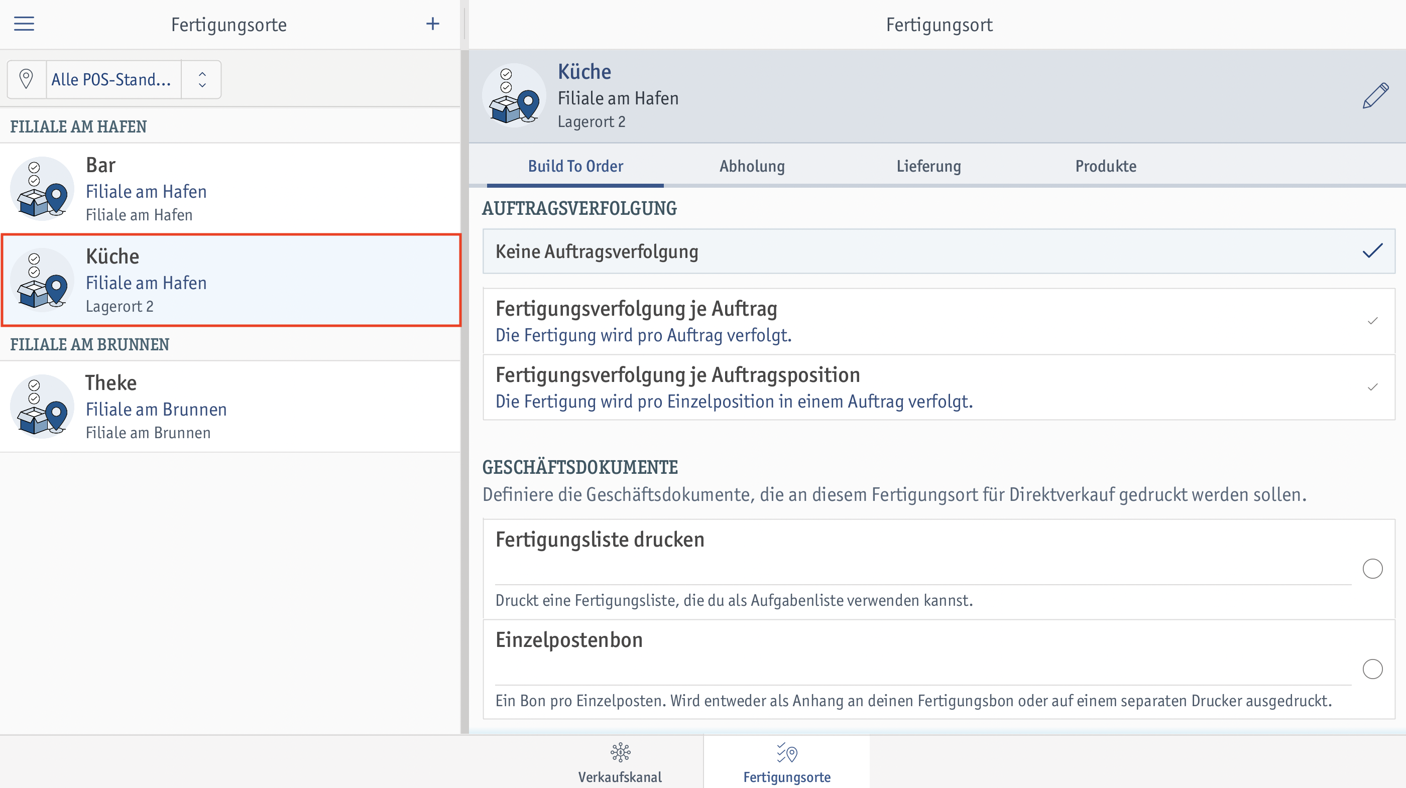Select Fertigungsverfolgung je Auftrag option
The image size is (1406, 788).
click(939, 321)
